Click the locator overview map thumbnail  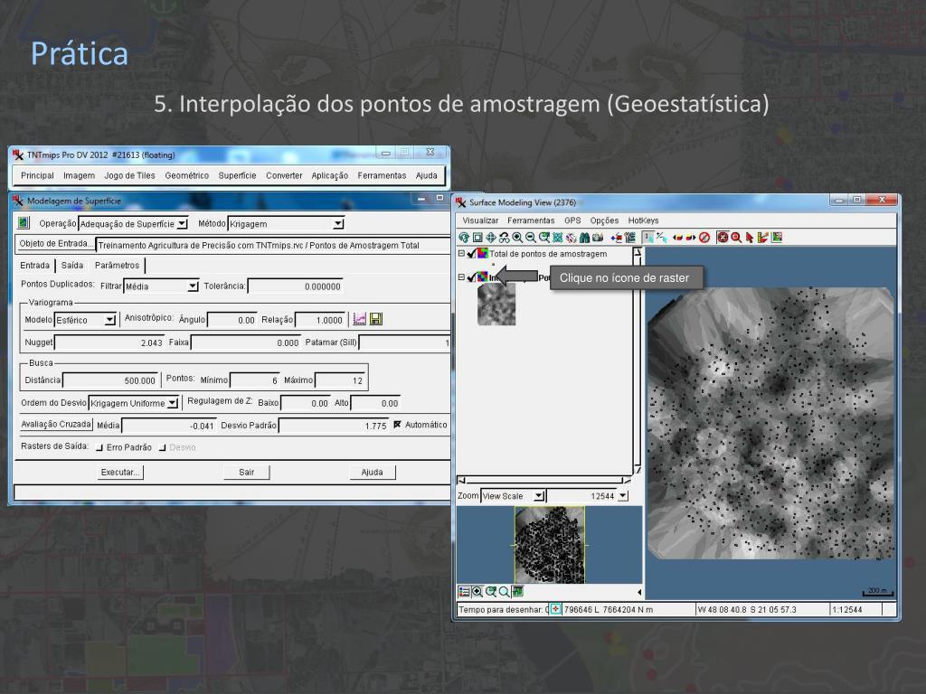550,545
